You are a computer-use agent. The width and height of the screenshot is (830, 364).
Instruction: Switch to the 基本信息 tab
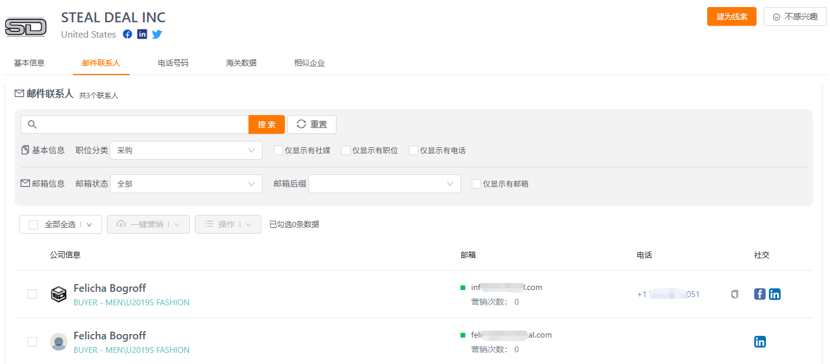[29, 63]
